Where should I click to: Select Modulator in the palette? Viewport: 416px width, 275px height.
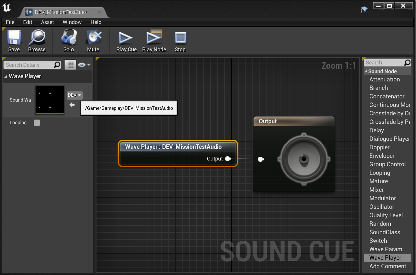[383, 198]
